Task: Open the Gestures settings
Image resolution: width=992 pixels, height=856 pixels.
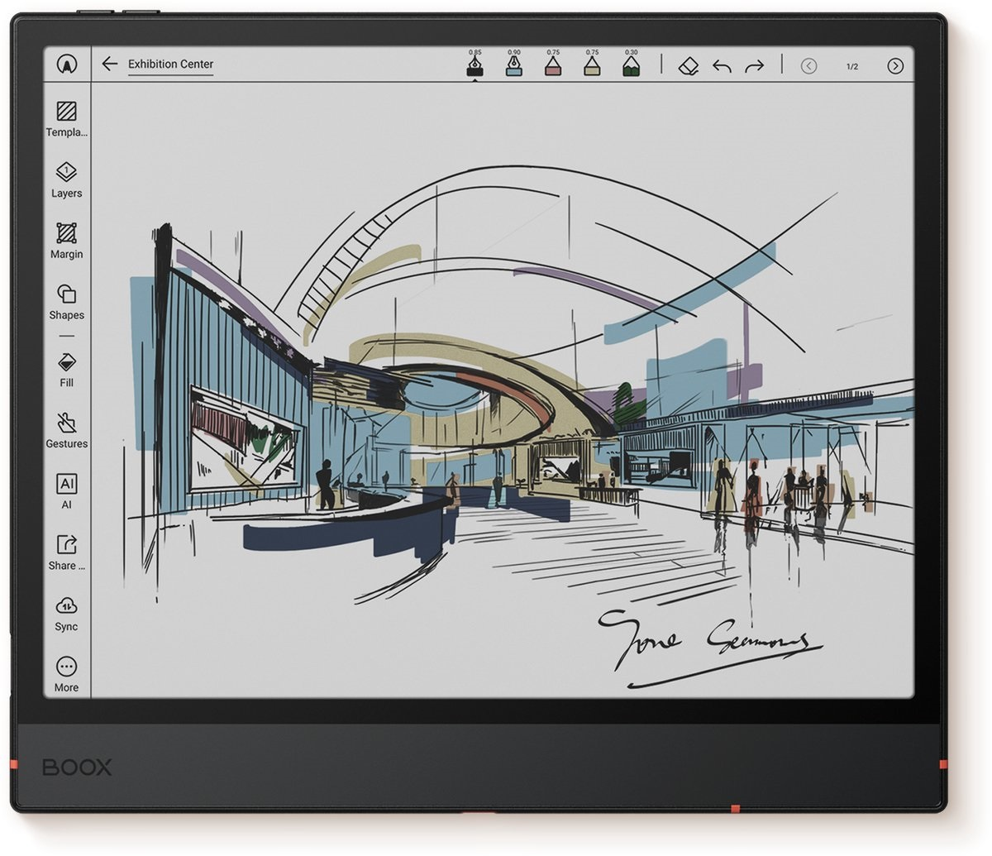Action: (66, 430)
